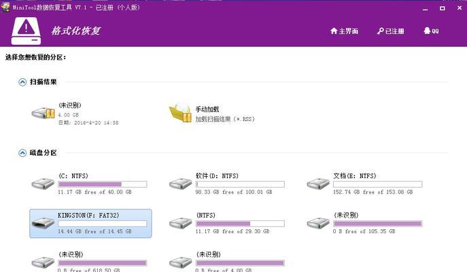This screenshot has width=467, height=272.
Task: Select the unrecognized 4.00 GB disk partition icon
Action: [x=181, y=262]
